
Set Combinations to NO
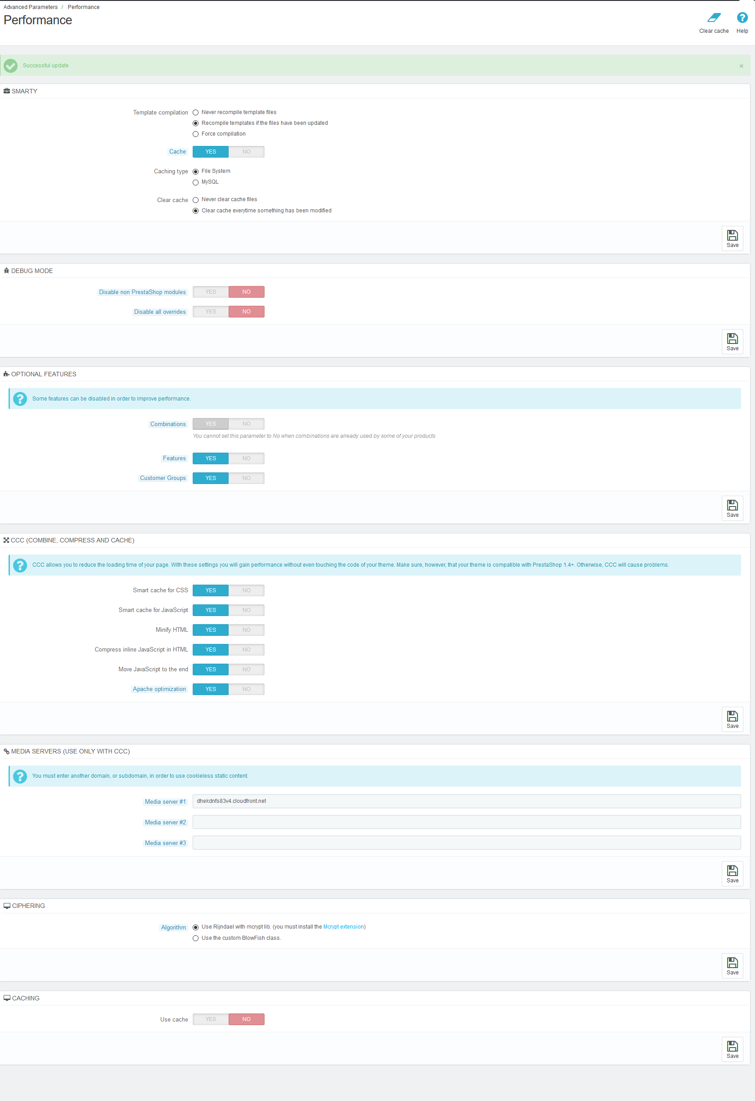(247, 424)
